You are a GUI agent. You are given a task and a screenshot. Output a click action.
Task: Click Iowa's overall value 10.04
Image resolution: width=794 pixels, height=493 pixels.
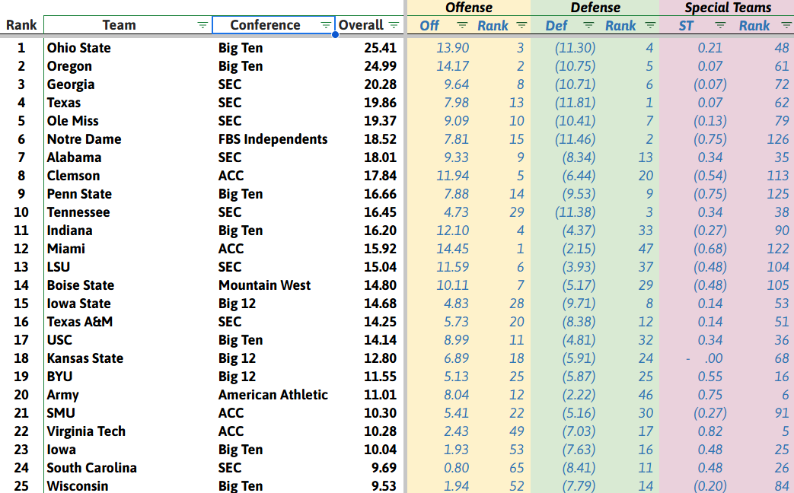tap(380, 450)
